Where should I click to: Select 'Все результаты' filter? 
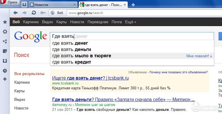[x=29, y=74]
